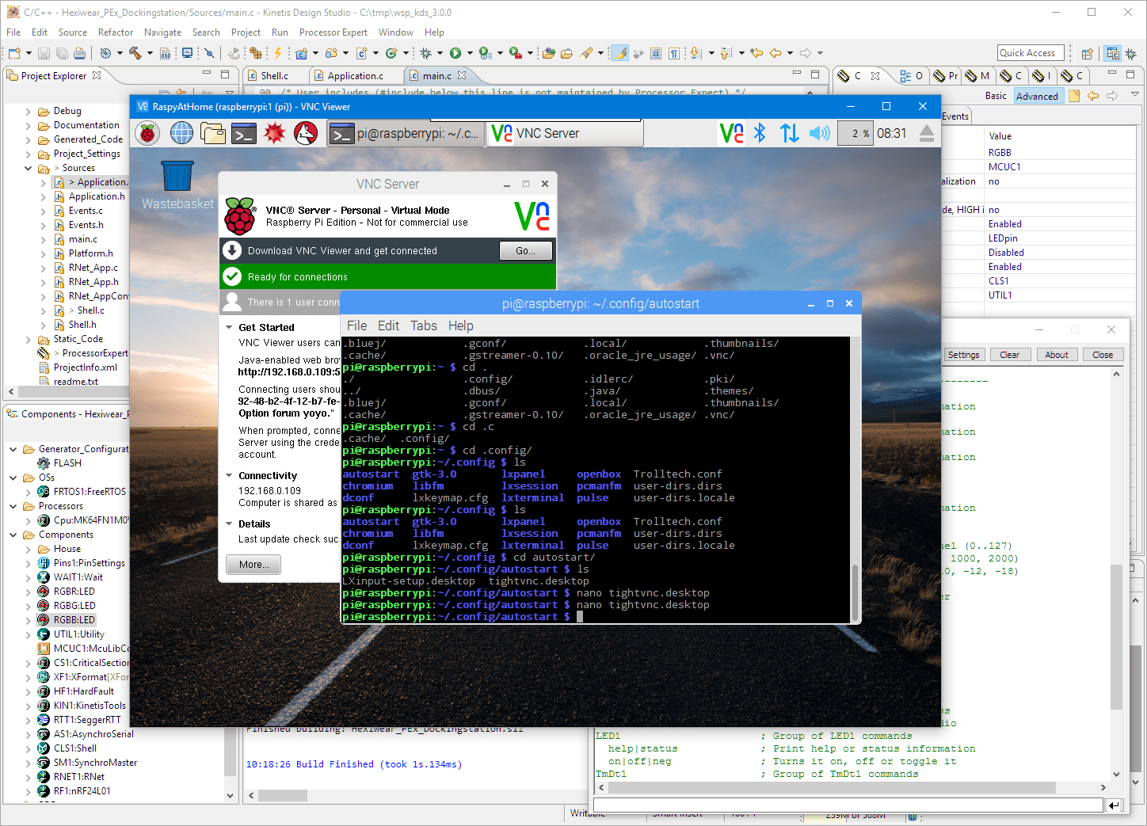Click the Back arrow in Kinetis toolbar
The height and width of the screenshot is (826, 1147).
pyautogui.click(x=775, y=53)
